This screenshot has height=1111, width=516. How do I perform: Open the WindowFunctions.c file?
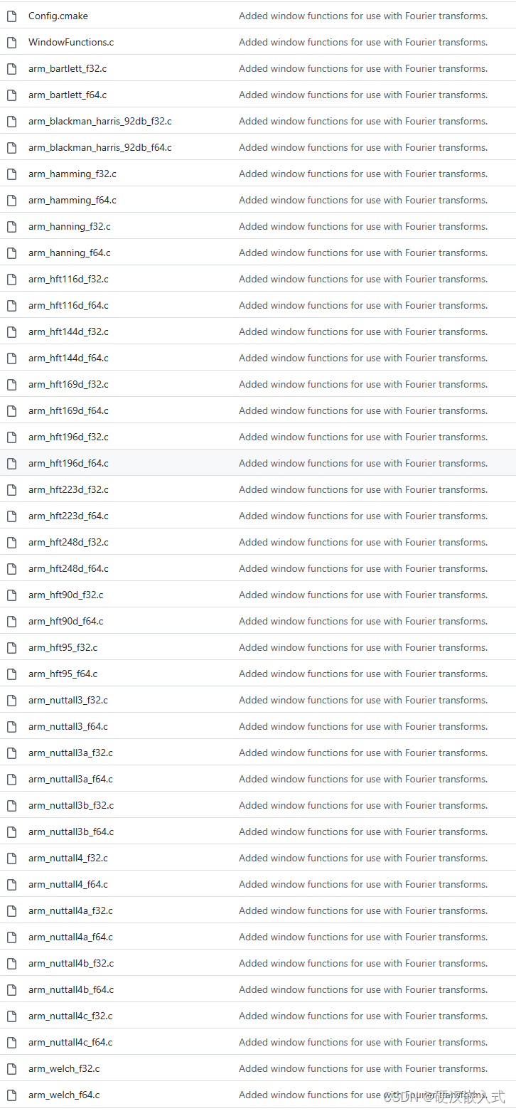click(71, 42)
